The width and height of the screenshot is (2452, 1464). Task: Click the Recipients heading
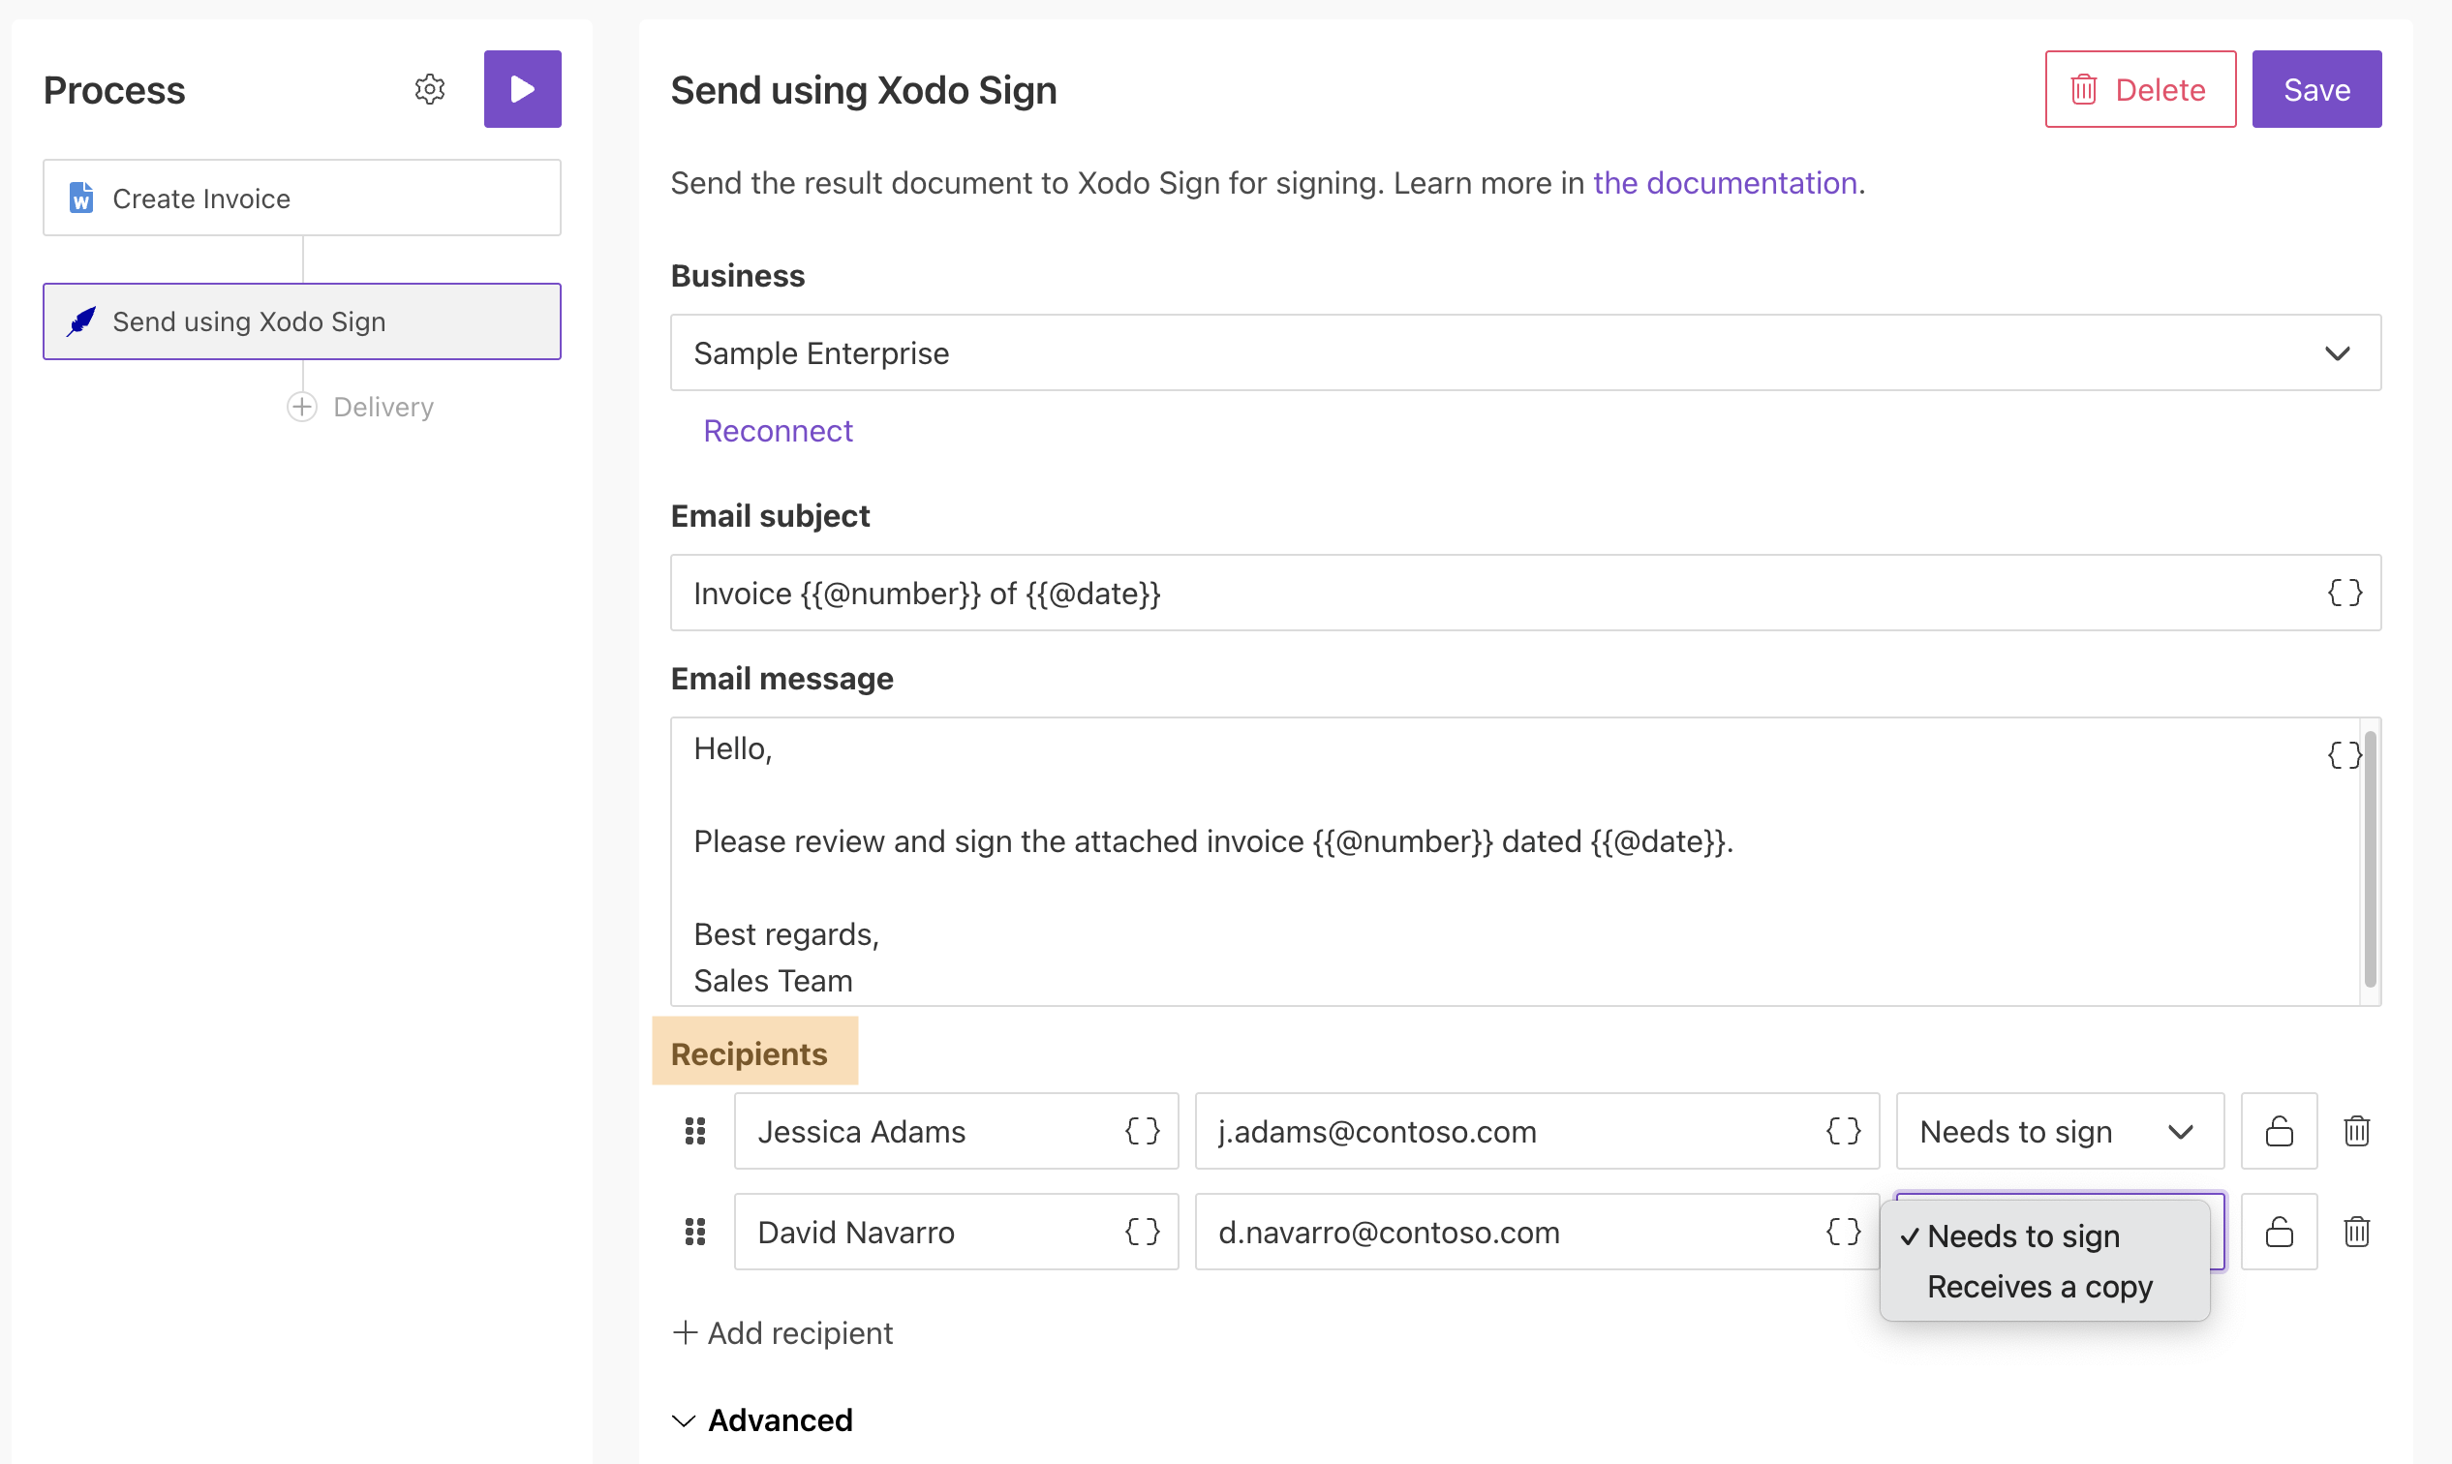(x=749, y=1054)
